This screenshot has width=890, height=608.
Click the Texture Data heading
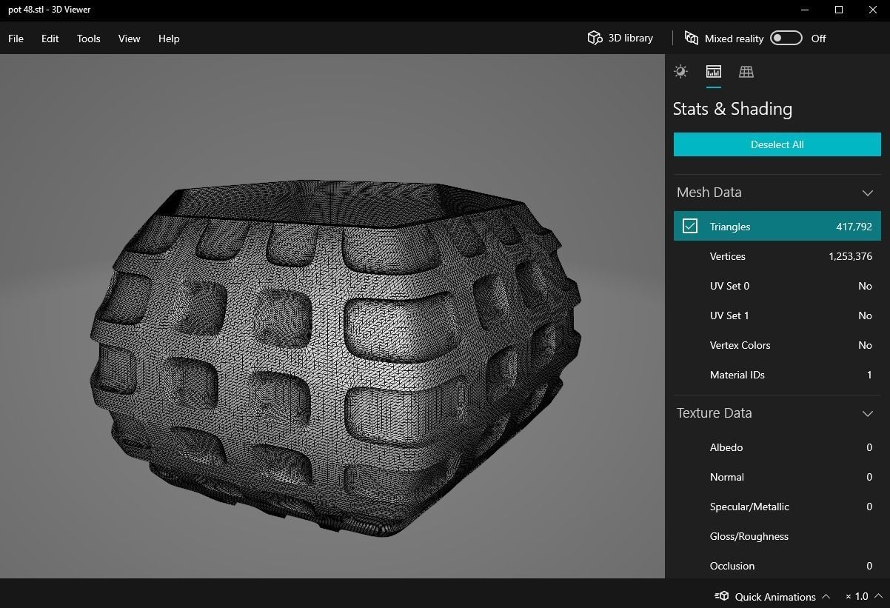tap(714, 413)
